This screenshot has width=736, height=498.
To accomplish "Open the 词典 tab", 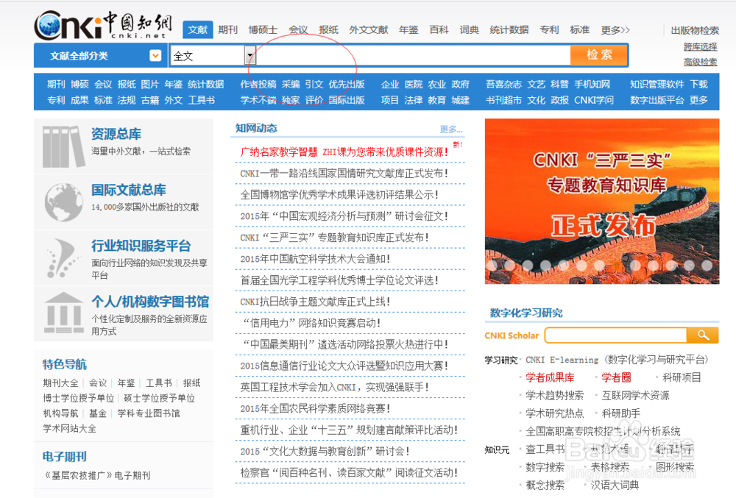I will 470,30.
